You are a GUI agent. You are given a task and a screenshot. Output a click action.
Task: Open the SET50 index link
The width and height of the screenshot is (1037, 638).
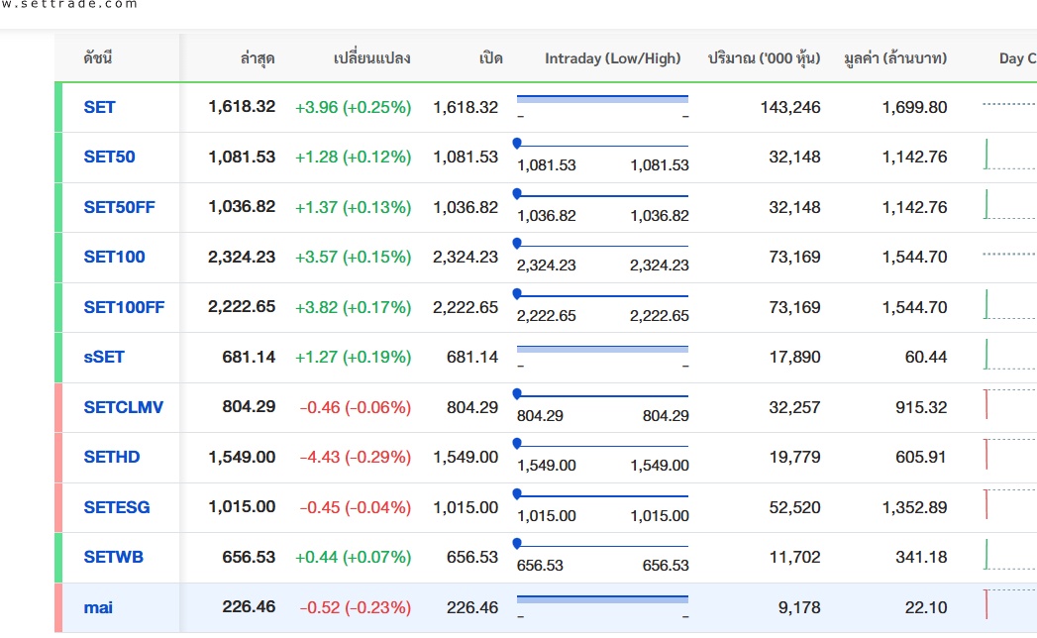pos(109,157)
